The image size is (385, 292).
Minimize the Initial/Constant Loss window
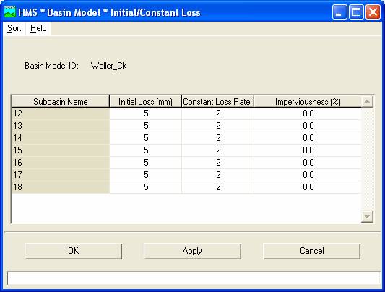339,12
